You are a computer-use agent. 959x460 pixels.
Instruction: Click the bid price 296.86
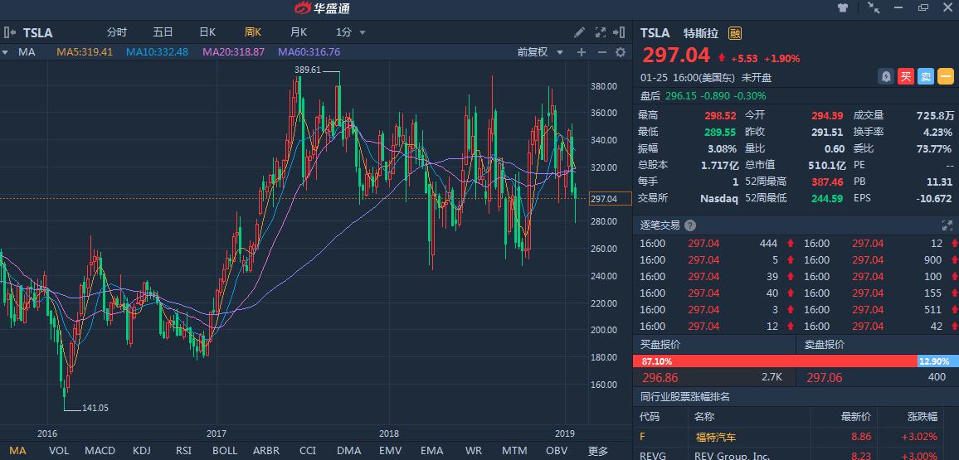(660, 378)
